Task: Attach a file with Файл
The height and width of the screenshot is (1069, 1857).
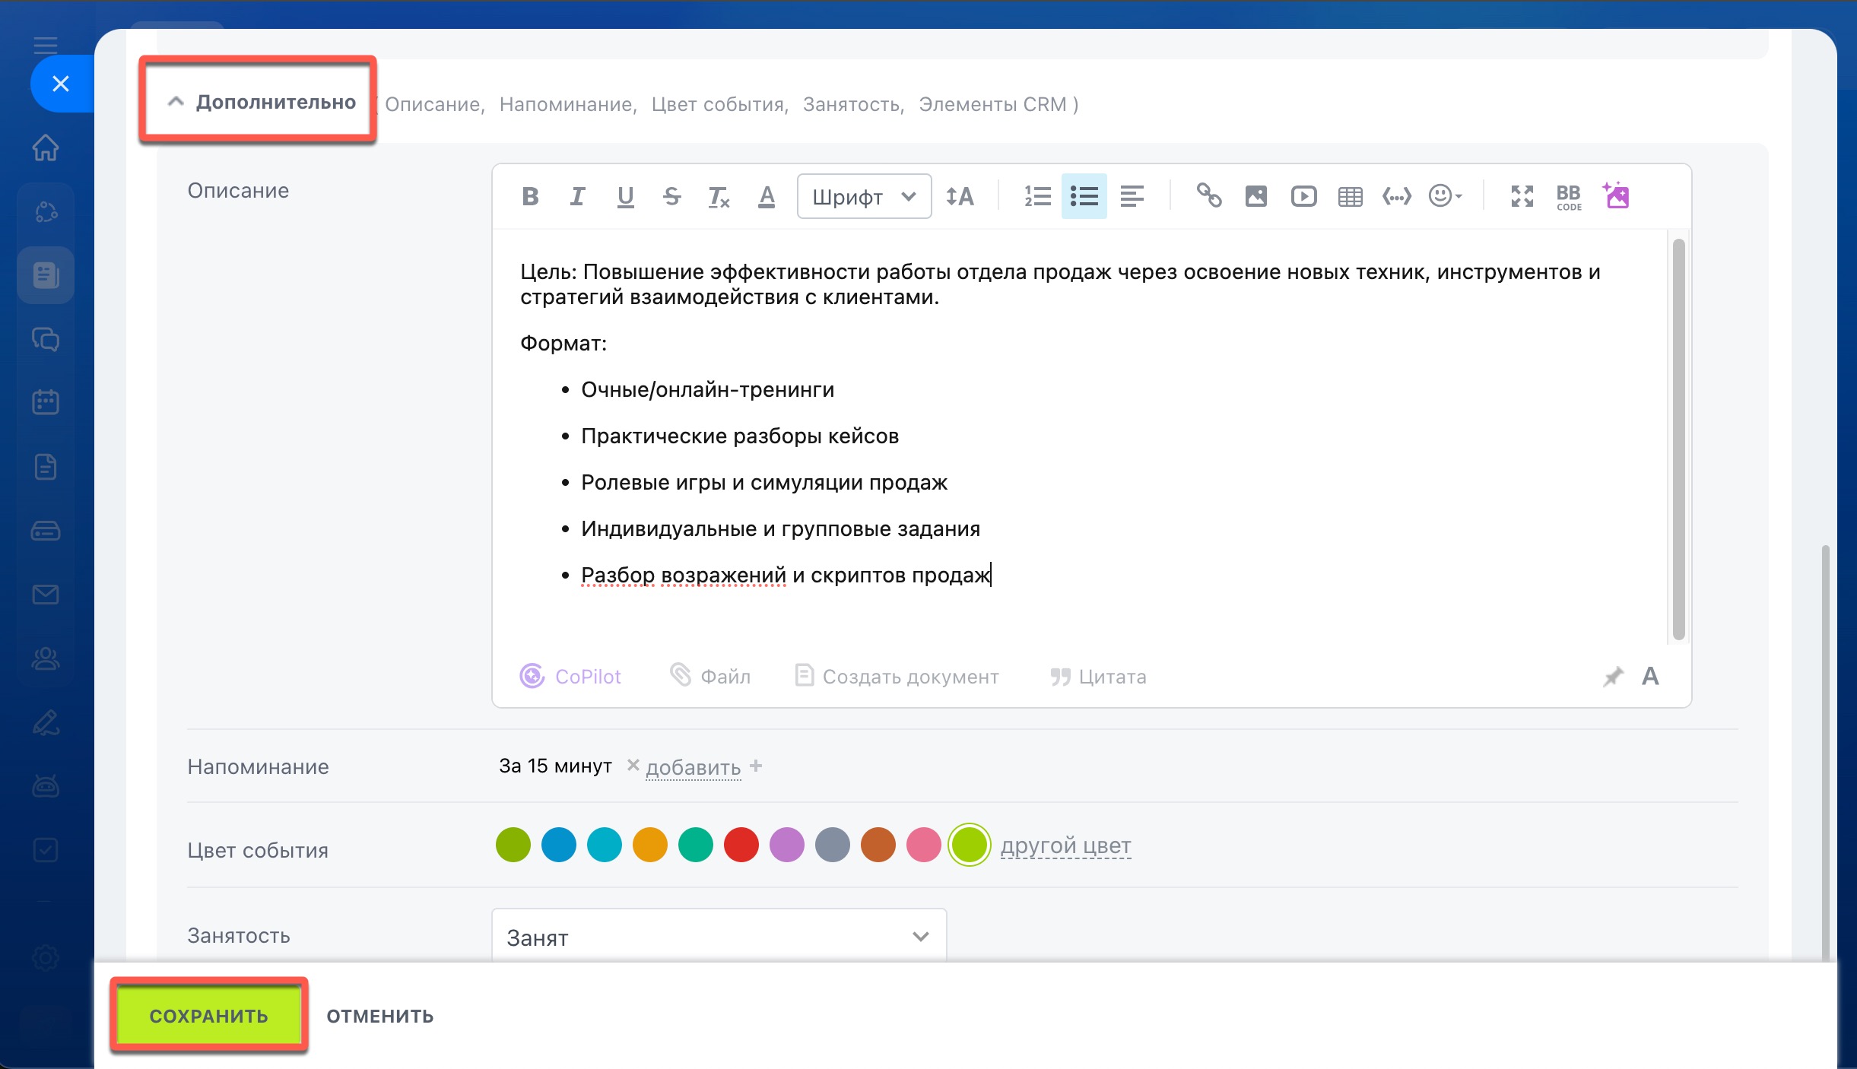Action: [x=709, y=676]
